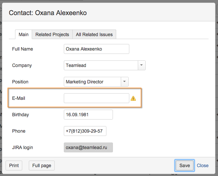The image size is (218, 176).
Task: Click the Close link
Action: tap(203, 165)
